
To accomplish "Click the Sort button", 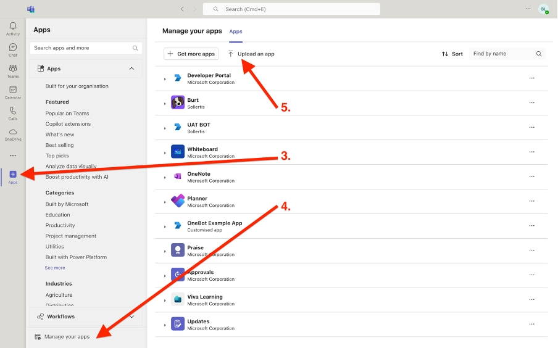I will [x=452, y=54].
